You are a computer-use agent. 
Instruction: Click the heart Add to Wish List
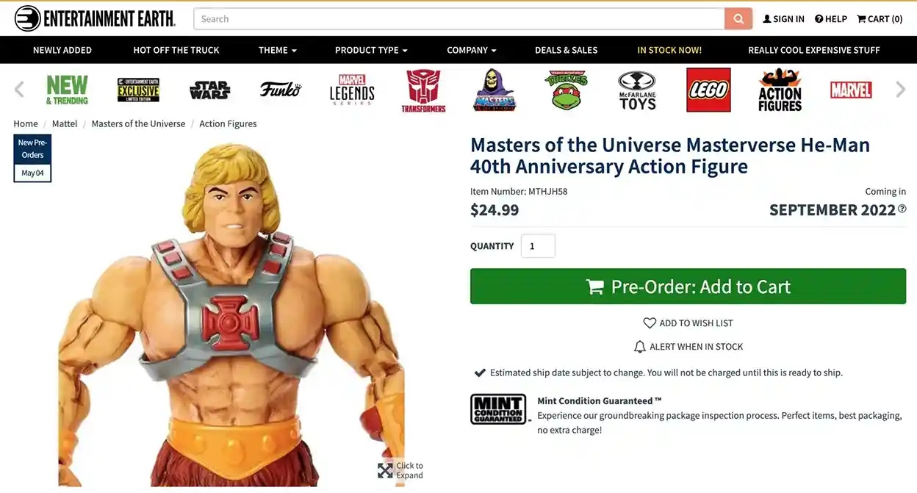click(x=688, y=323)
